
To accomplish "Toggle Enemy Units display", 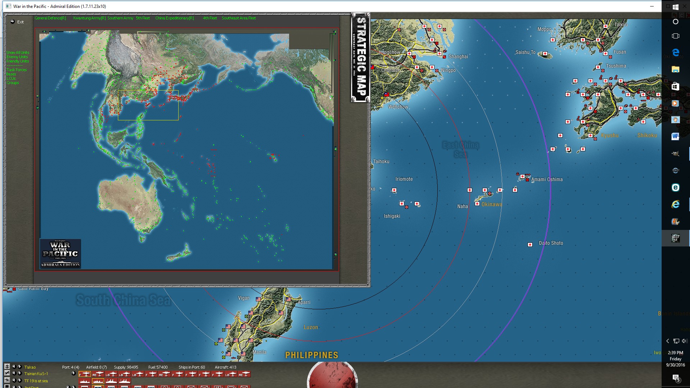I will pos(17,57).
